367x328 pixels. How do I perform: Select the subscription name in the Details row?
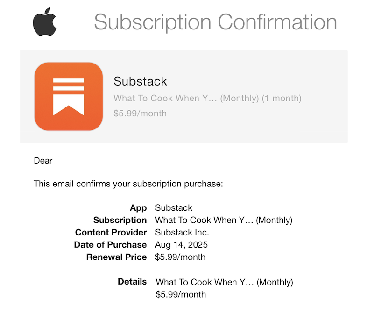coord(224,282)
